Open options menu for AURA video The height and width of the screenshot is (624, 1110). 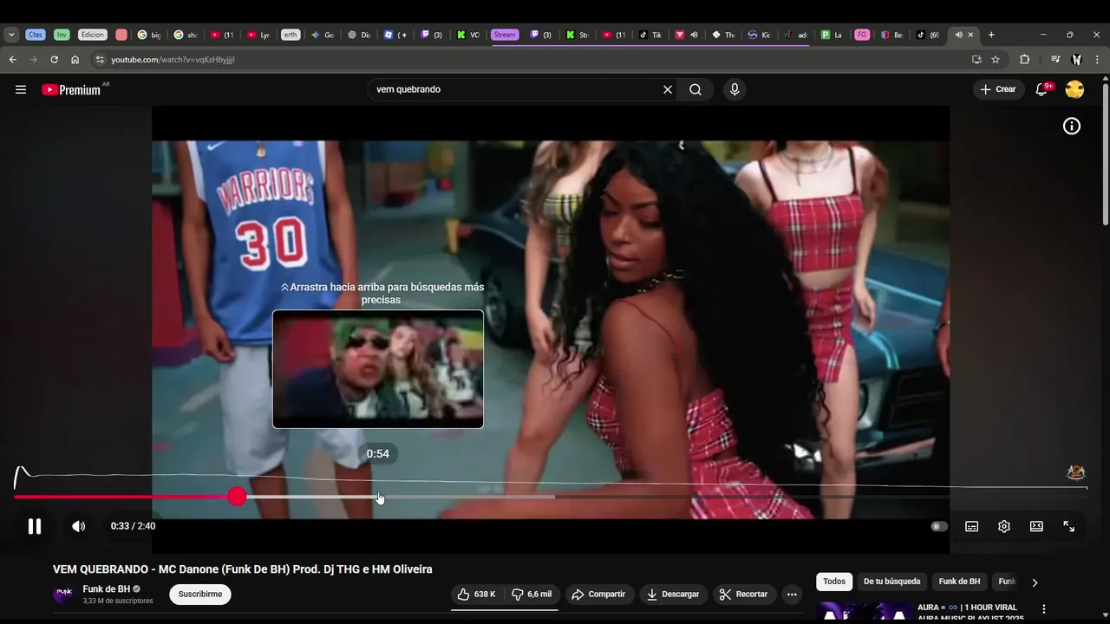[1044, 609]
